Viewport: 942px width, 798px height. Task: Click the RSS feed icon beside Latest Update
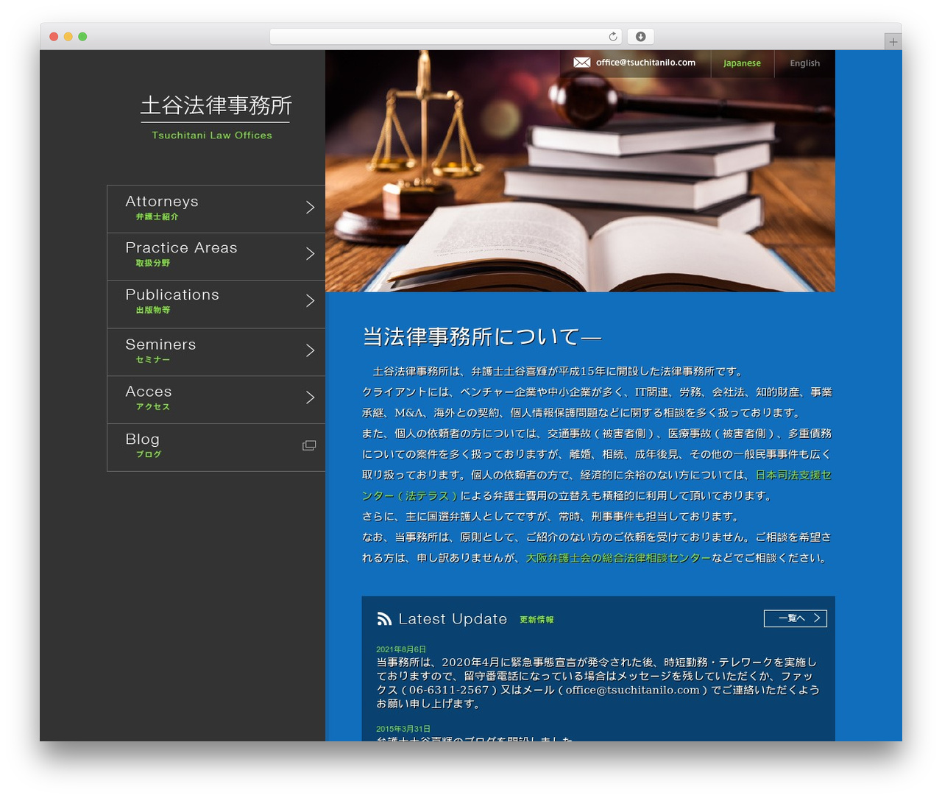[384, 619]
